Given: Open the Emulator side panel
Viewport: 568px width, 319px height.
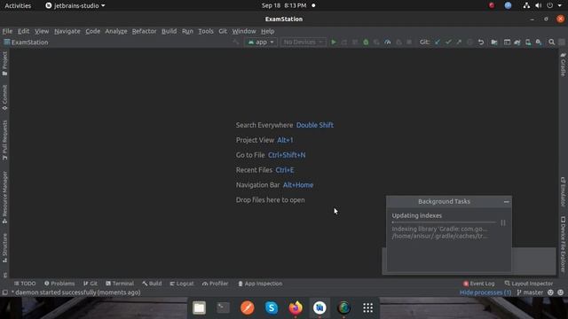Looking at the screenshot, I should [x=563, y=191].
